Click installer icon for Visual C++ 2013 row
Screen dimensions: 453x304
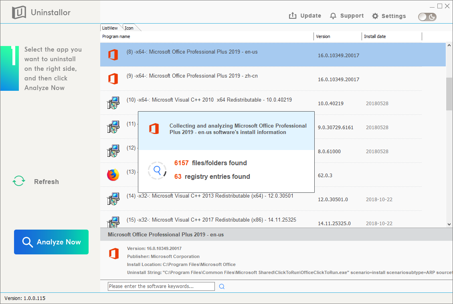tap(113, 198)
